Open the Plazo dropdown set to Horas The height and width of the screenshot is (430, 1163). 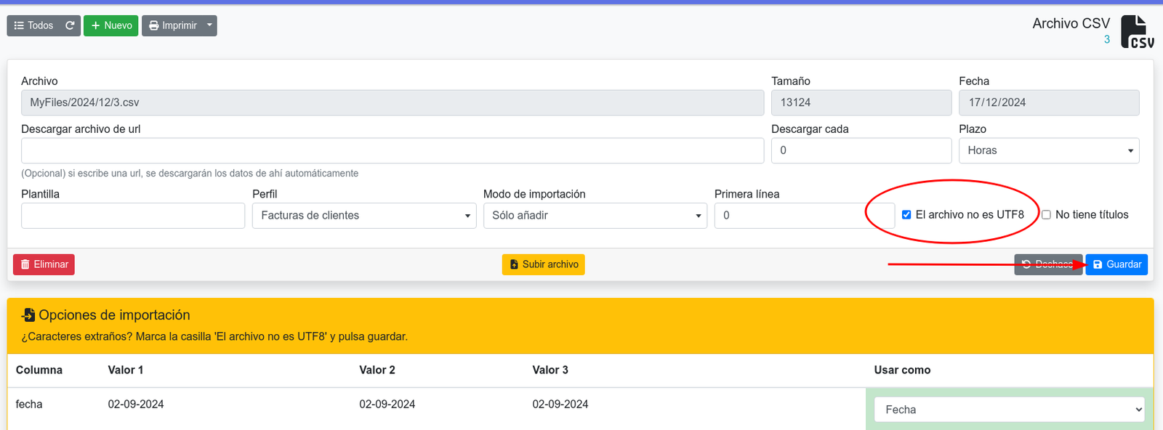1049,150
